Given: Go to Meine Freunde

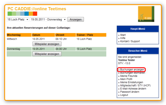Looking at the screenshot, I should coord(129,76).
